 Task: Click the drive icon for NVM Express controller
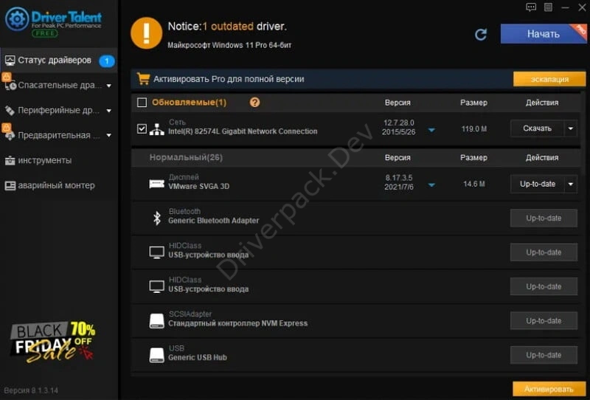[x=156, y=320]
